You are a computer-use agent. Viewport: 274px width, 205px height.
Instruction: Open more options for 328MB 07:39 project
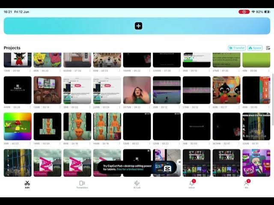tap(179, 71)
